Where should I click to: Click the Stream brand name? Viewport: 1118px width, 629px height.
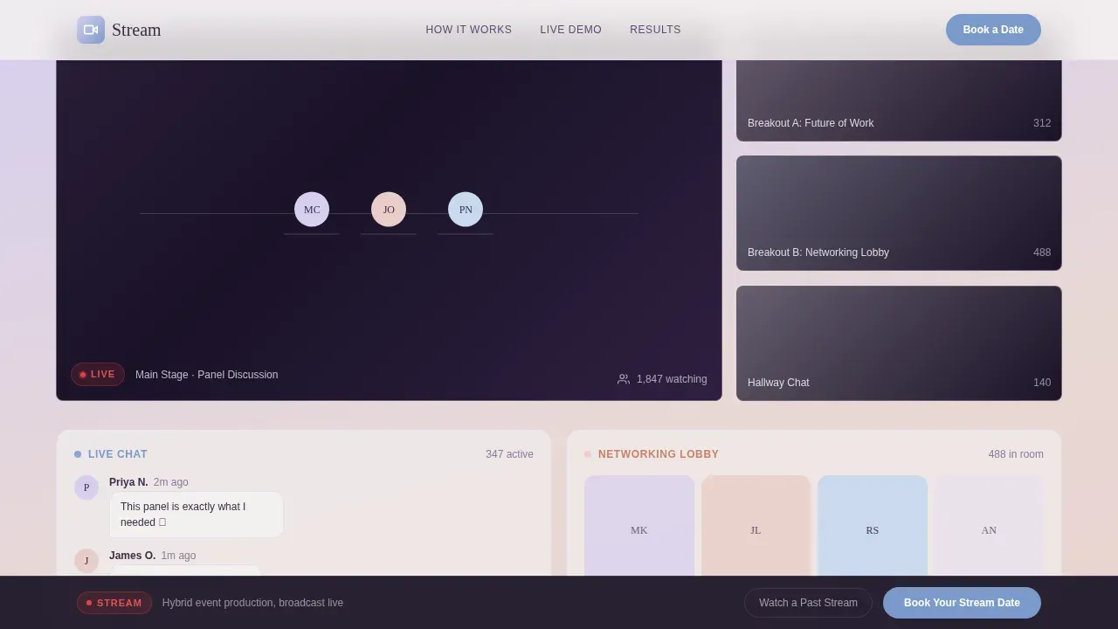tap(136, 30)
